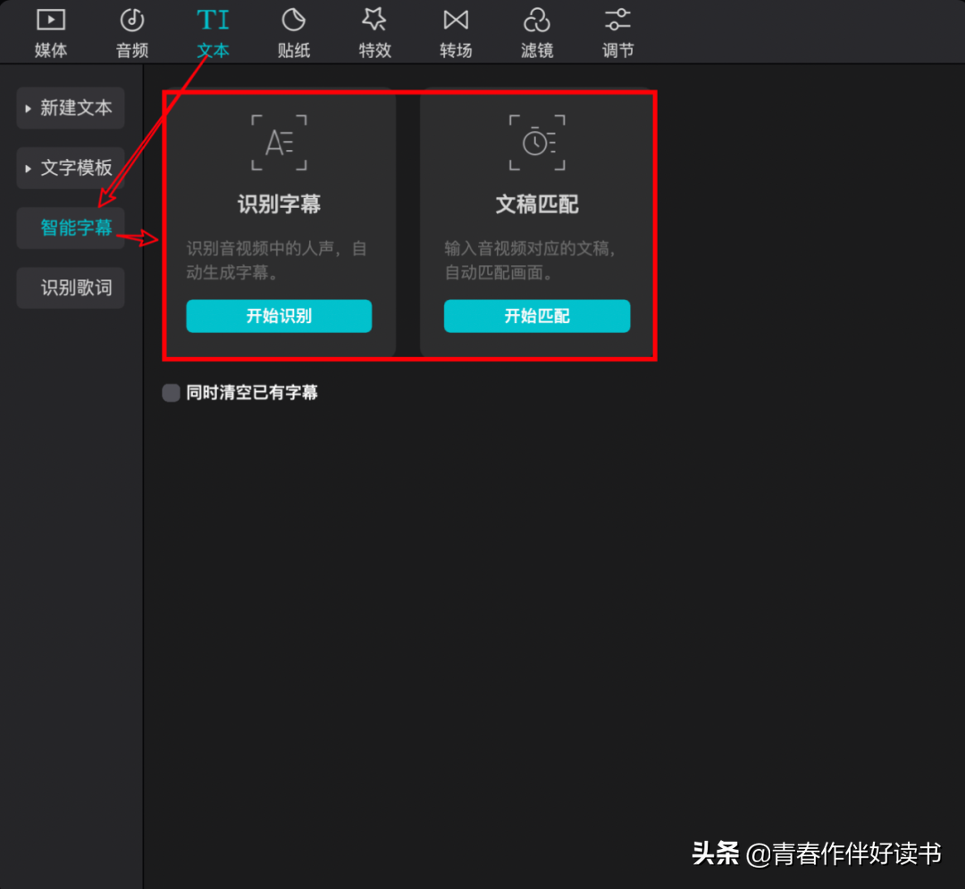965x889 pixels.
Task: Click the 文稿匹配 card
Action: tap(537, 223)
